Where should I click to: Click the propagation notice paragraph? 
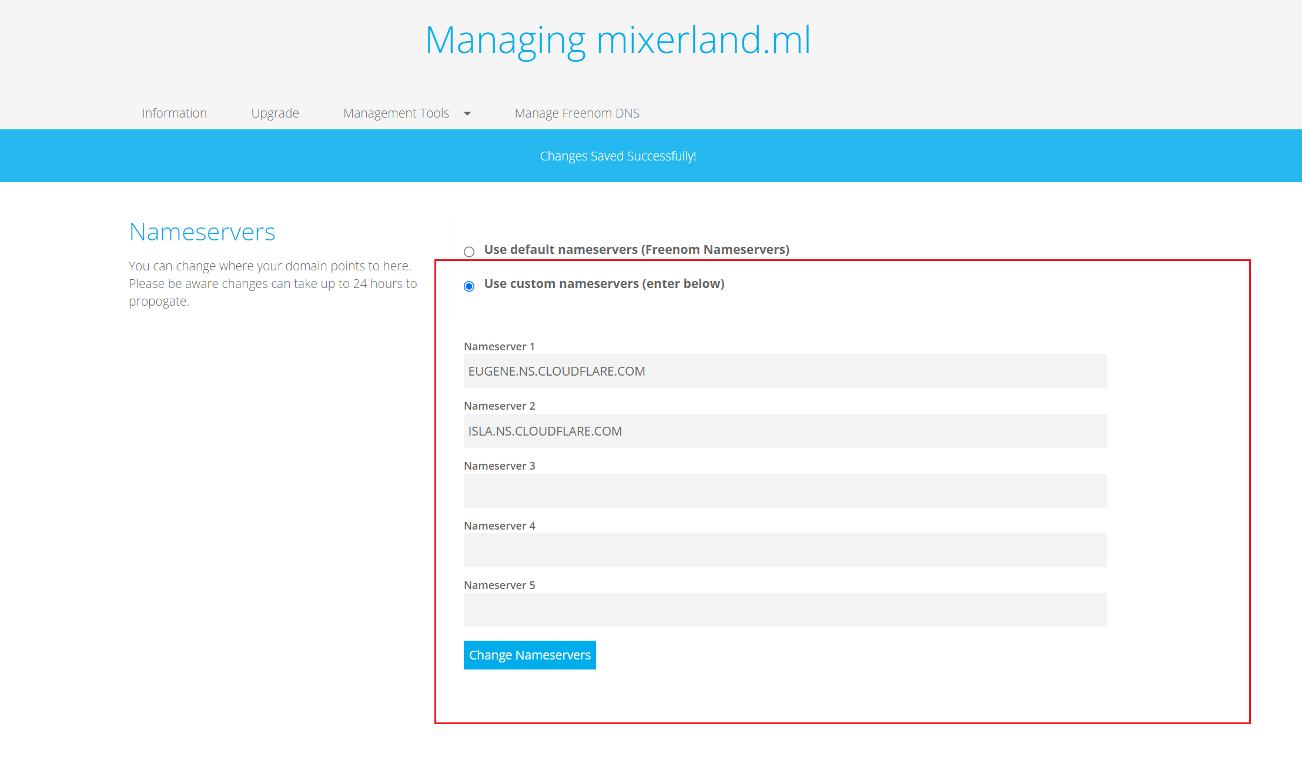click(x=273, y=283)
